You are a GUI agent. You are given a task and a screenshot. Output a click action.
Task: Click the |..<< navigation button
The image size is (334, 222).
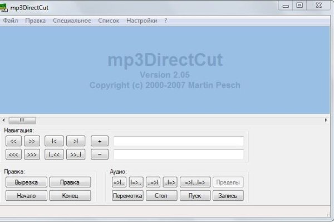coord(54,155)
